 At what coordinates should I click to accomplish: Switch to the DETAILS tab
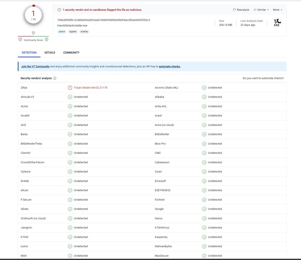[x=49, y=53]
